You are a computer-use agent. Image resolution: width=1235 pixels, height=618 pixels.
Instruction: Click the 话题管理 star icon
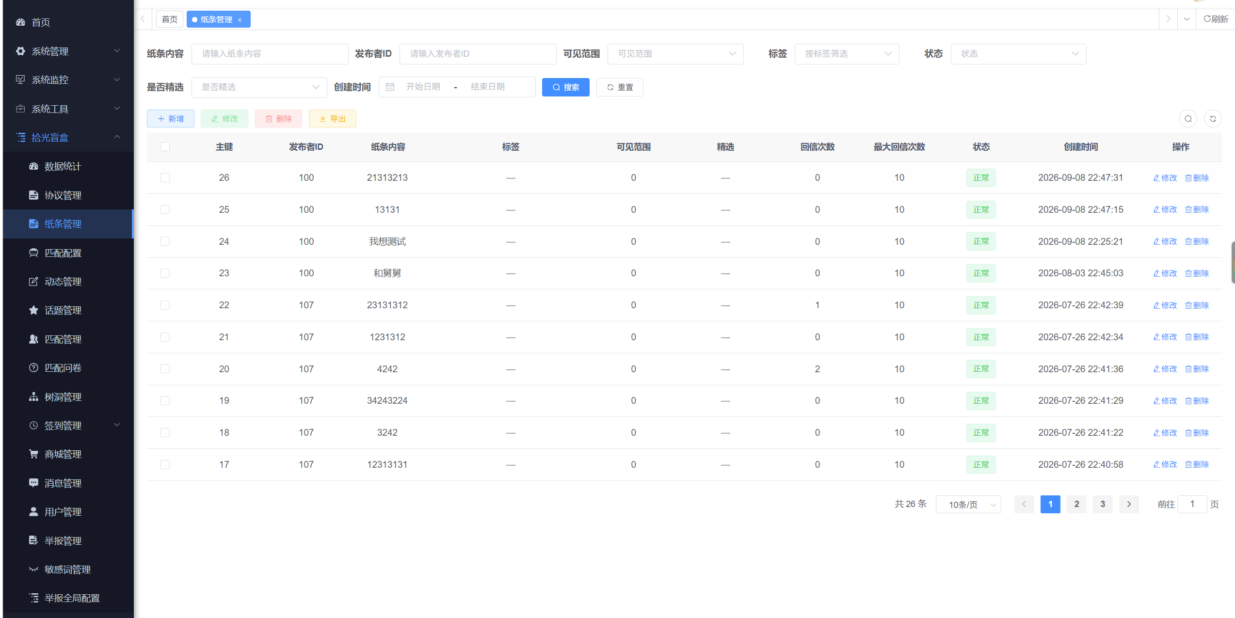click(x=33, y=310)
